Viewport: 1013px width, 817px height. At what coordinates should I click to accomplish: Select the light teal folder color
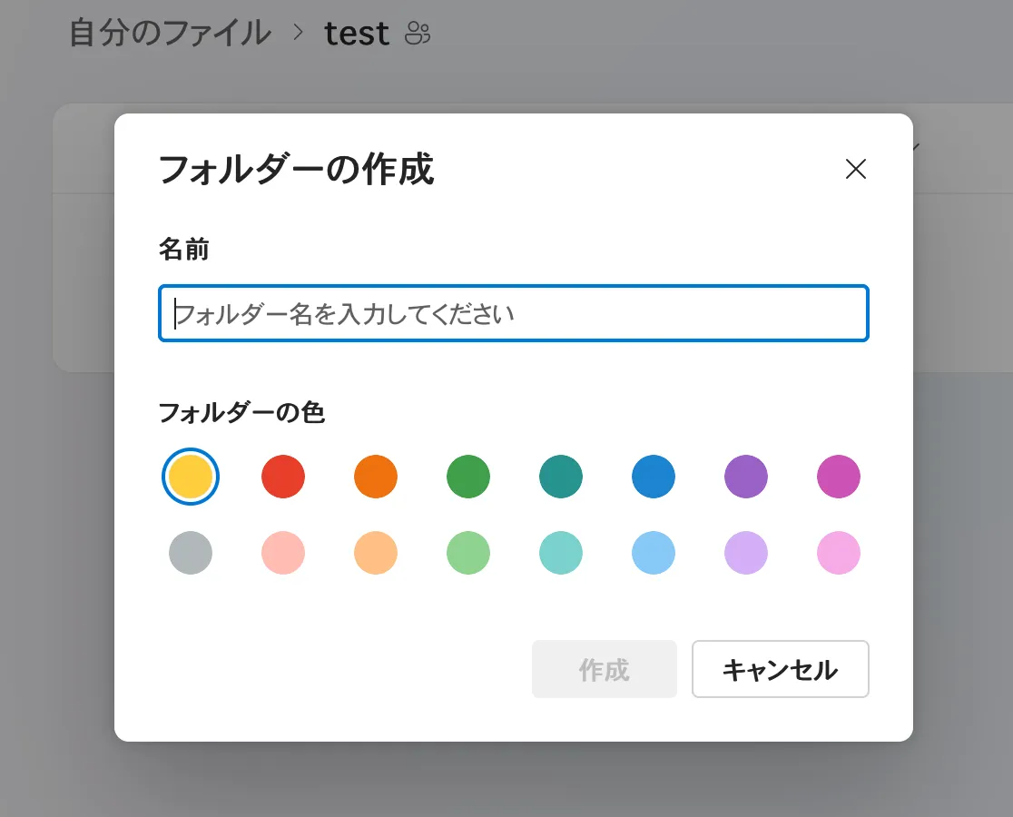point(561,553)
